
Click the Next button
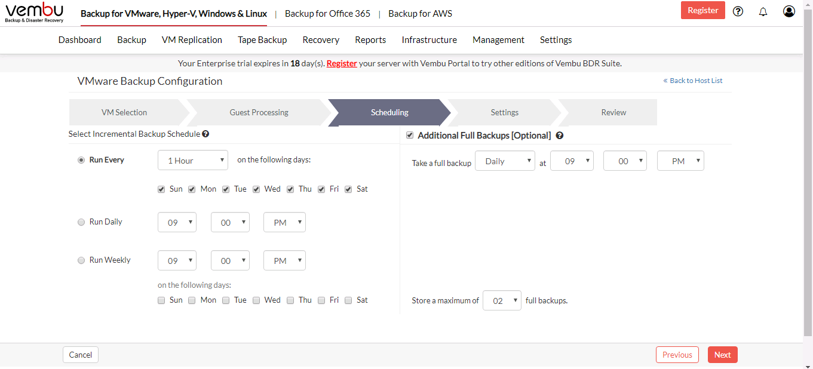pyautogui.click(x=723, y=355)
